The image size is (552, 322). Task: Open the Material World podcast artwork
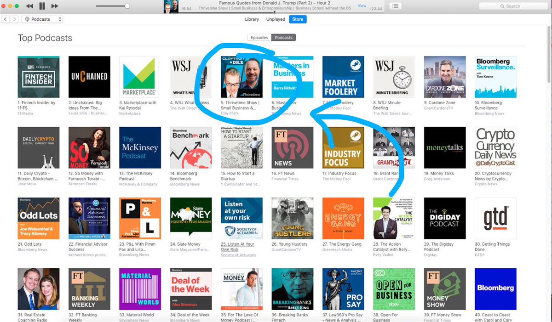pyautogui.click(x=140, y=289)
